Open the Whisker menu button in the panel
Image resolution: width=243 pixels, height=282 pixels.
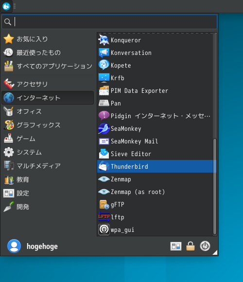(x=6, y=6)
